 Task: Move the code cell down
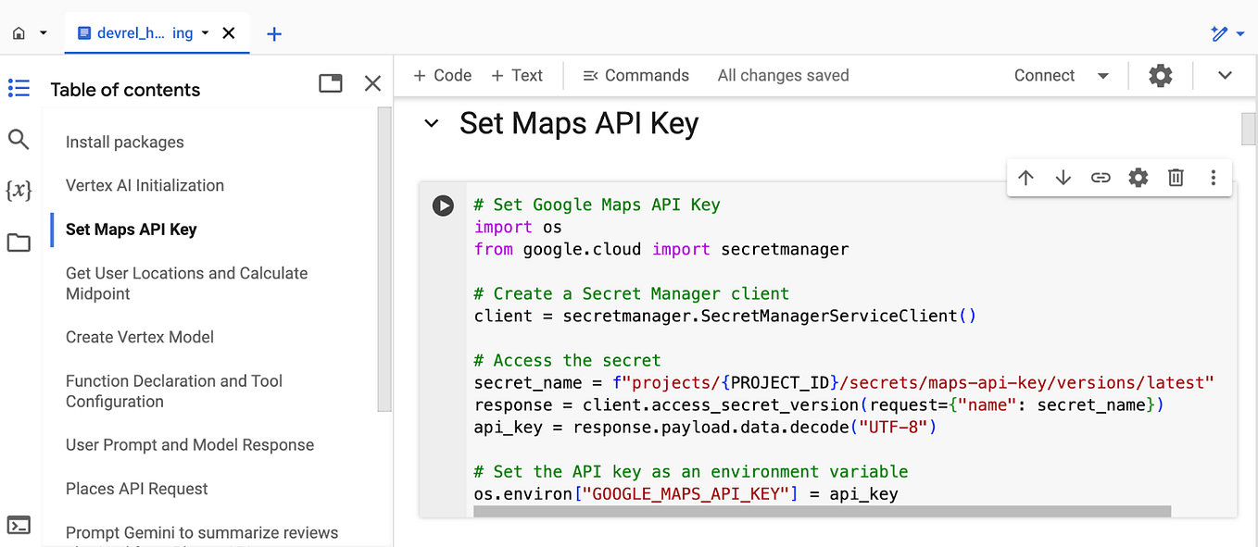(x=1063, y=177)
